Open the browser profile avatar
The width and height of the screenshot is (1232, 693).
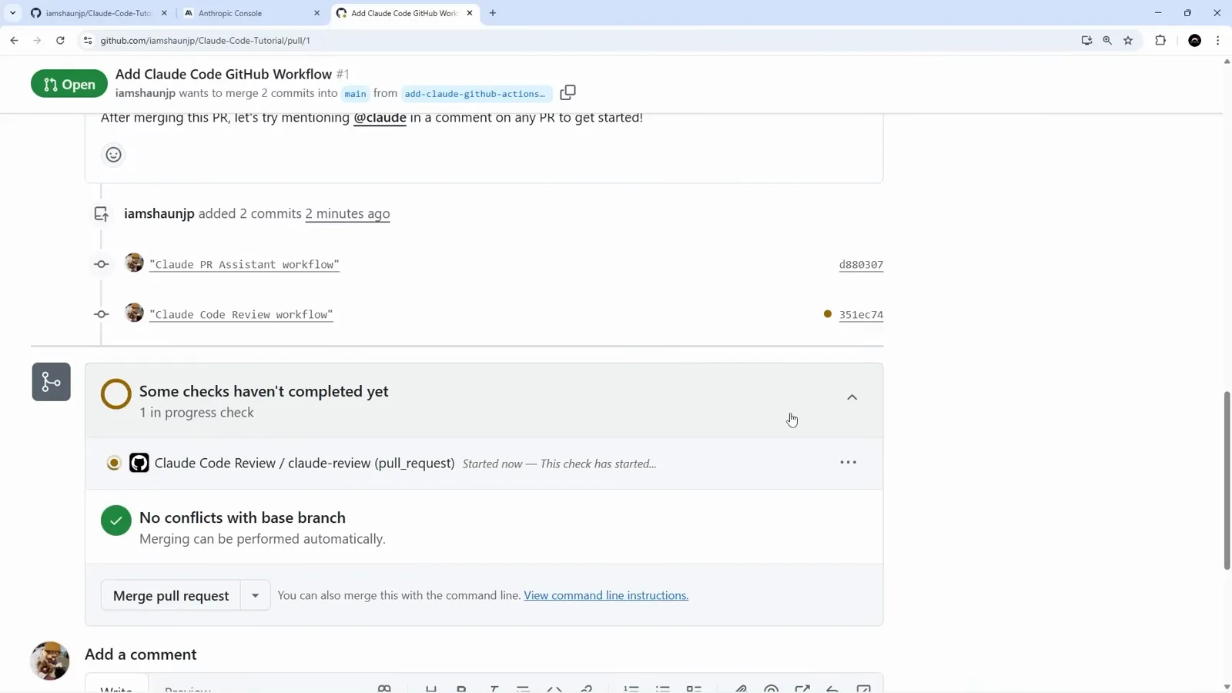tap(1195, 40)
